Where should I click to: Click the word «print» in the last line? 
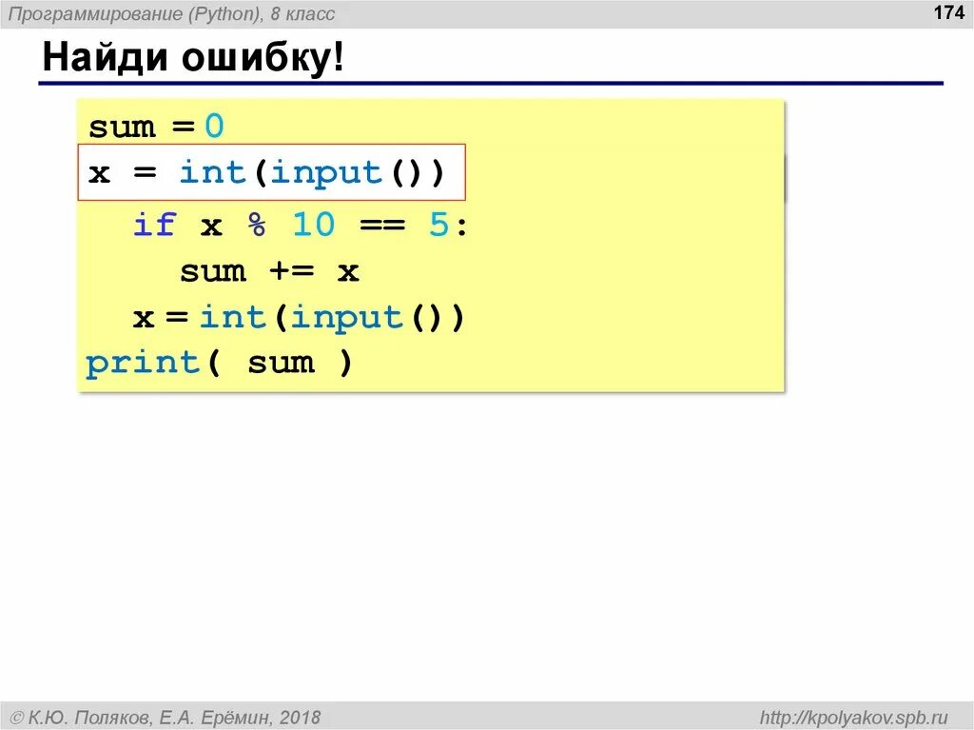pos(143,363)
